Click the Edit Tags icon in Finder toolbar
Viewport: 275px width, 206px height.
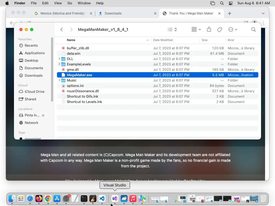point(219,30)
